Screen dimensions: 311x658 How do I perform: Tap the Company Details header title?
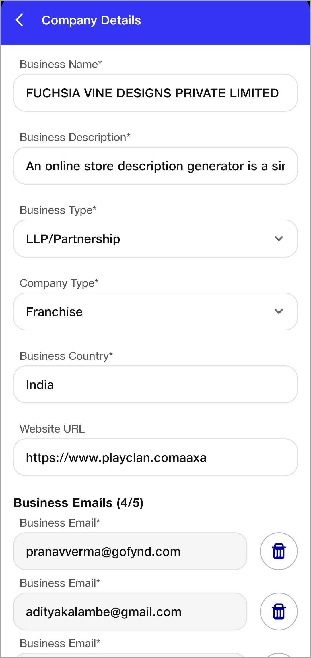point(91,20)
